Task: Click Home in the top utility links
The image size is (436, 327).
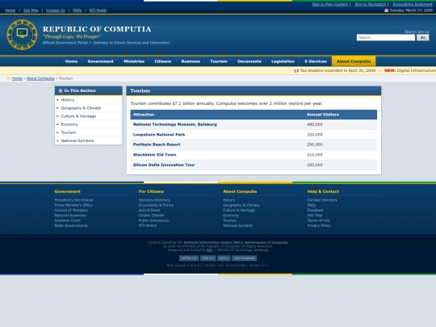Action: (10, 10)
